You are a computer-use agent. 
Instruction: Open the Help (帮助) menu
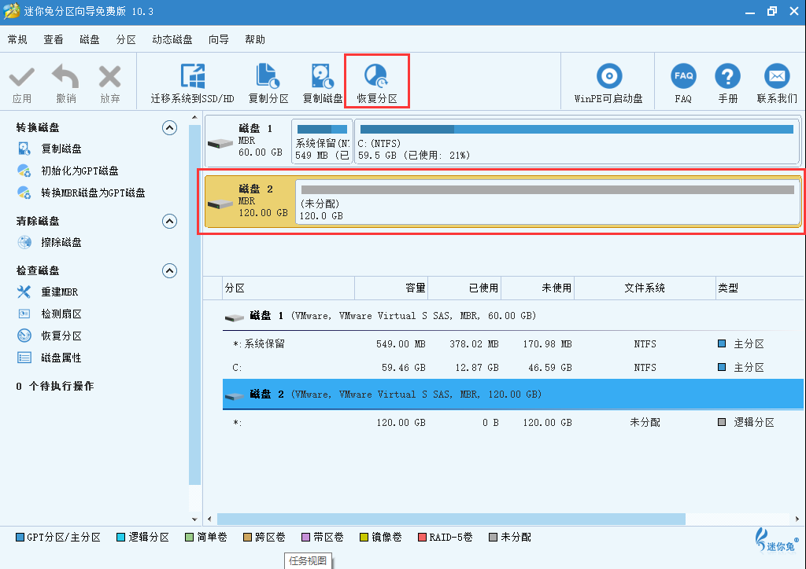(x=255, y=39)
